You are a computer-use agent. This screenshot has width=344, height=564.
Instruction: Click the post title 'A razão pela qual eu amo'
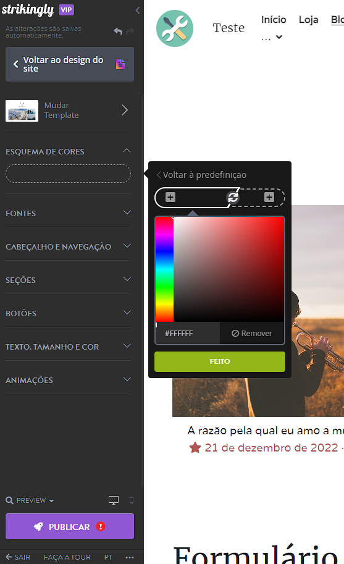[266, 431]
